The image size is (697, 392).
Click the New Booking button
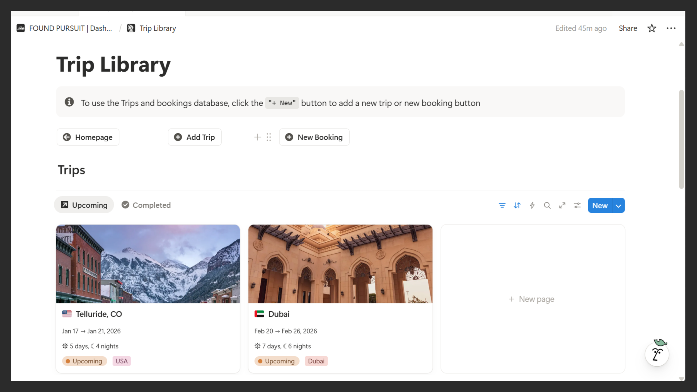314,137
